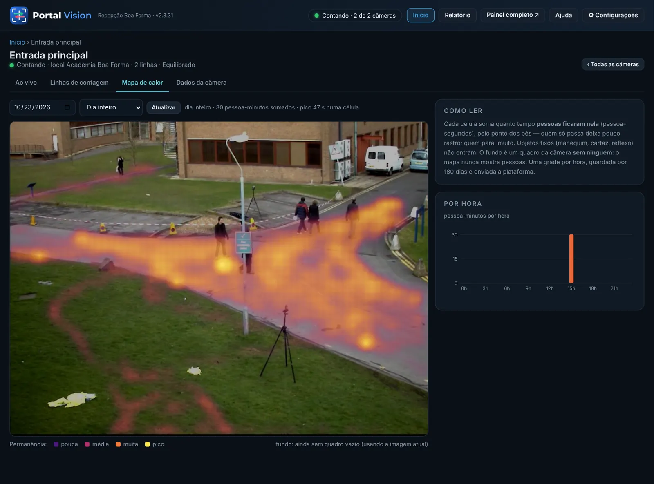Click the orange 'muita' legend swatch
The width and height of the screenshot is (654, 484).
tap(118, 444)
